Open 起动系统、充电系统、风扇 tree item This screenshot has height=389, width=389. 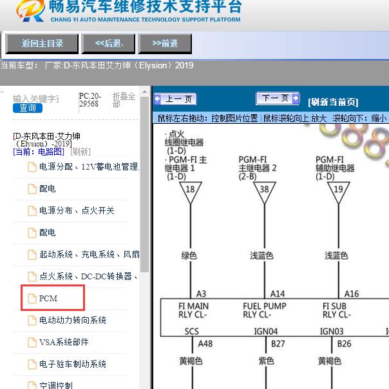(90, 254)
